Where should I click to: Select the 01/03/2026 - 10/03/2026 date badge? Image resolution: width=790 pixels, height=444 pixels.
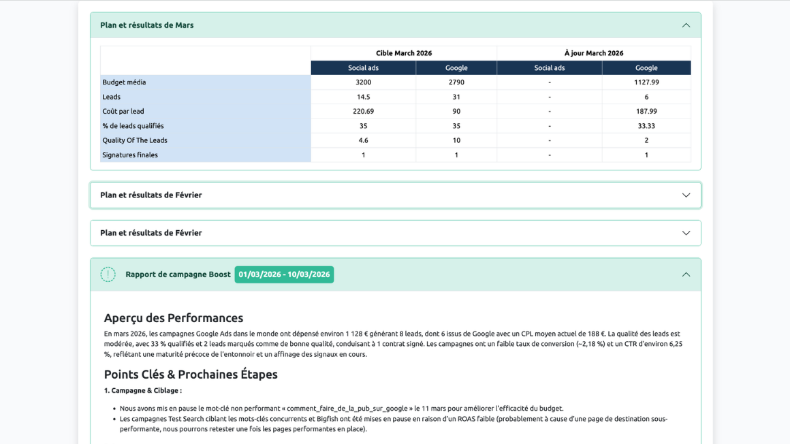tap(284, 274)
